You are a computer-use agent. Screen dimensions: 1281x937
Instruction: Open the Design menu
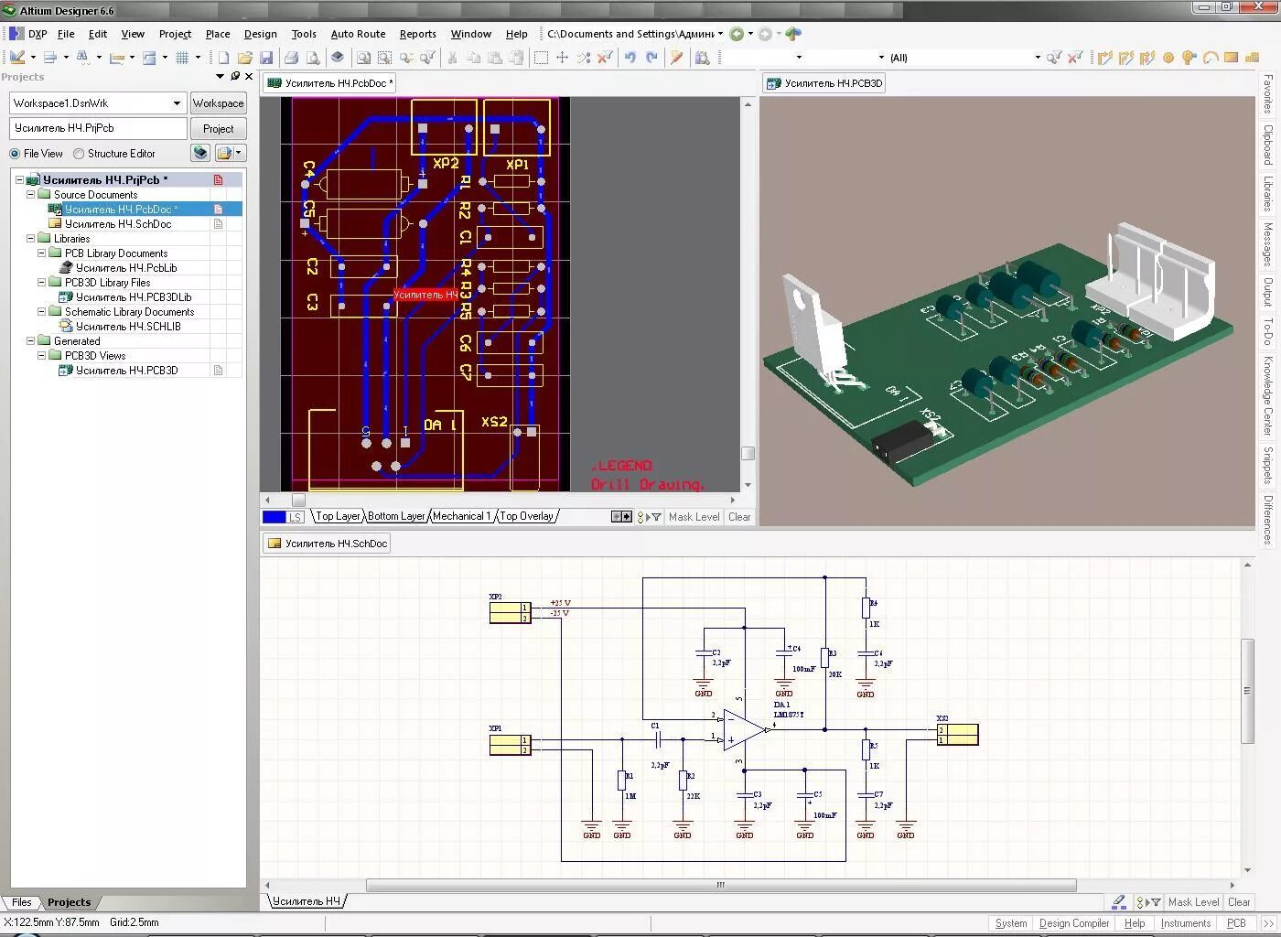point(260,34)
